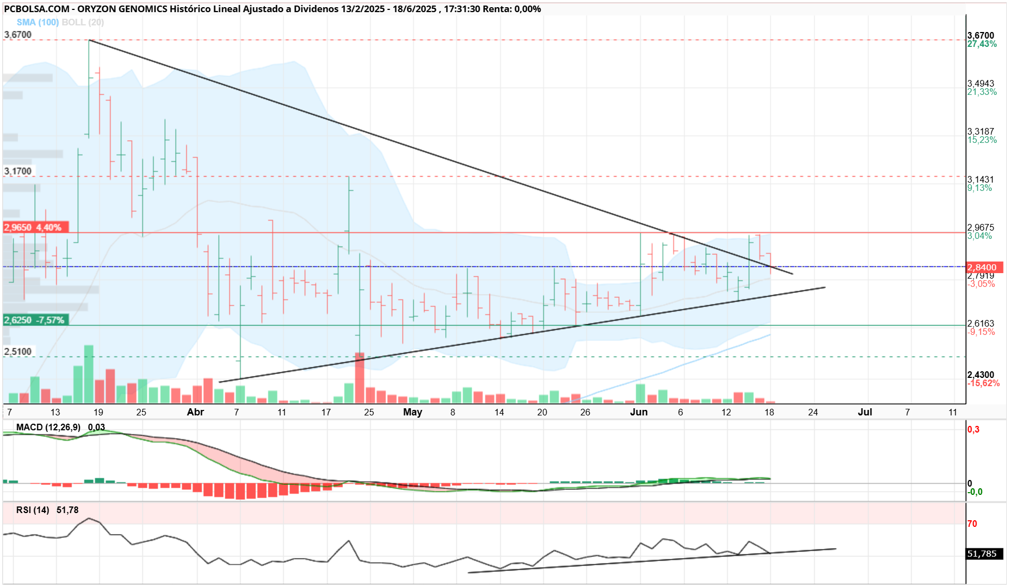Viewport: 1009px width, 587px height.
Task: Click the May month label on time axis
Action: (413, 412)
